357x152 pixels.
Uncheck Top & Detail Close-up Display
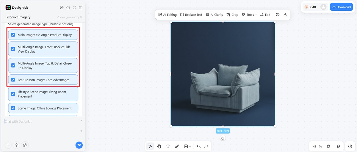click(13, 65)
